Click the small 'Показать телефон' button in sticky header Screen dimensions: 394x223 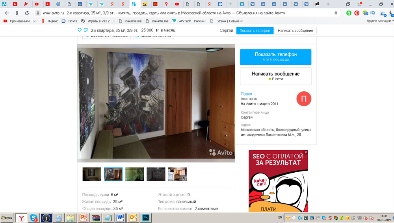[255, 31]
